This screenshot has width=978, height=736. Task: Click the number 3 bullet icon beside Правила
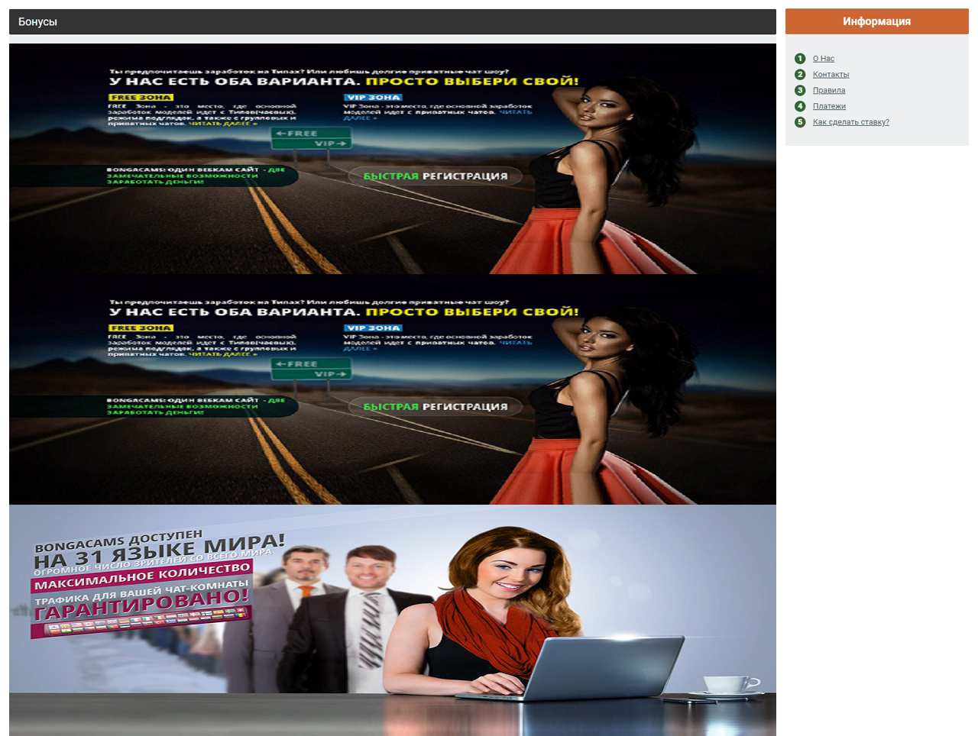(x=800, y=90)
